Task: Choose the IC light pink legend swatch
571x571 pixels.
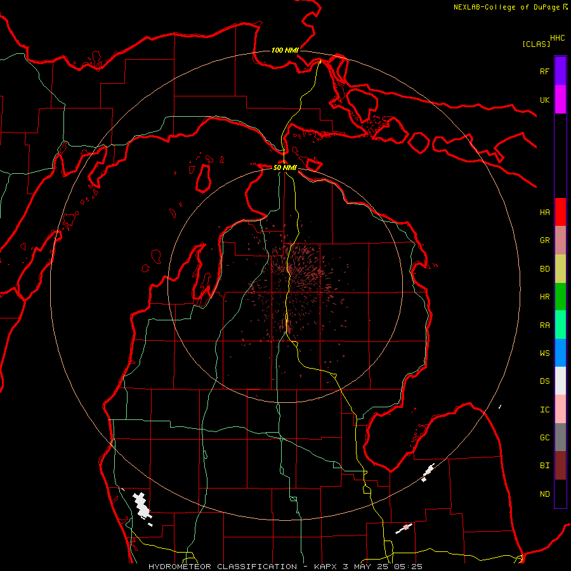Action: [x=560, y=409]
